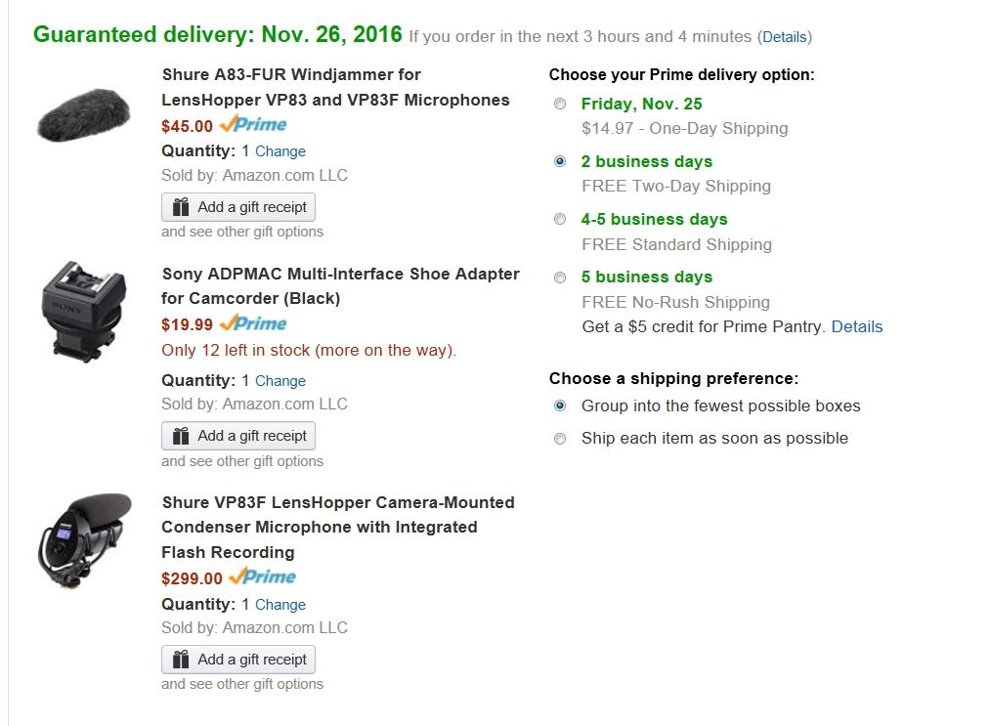Change quantity of the VP83F microphone
This screenshot has width=991, height=726.
tap(280, 605)
